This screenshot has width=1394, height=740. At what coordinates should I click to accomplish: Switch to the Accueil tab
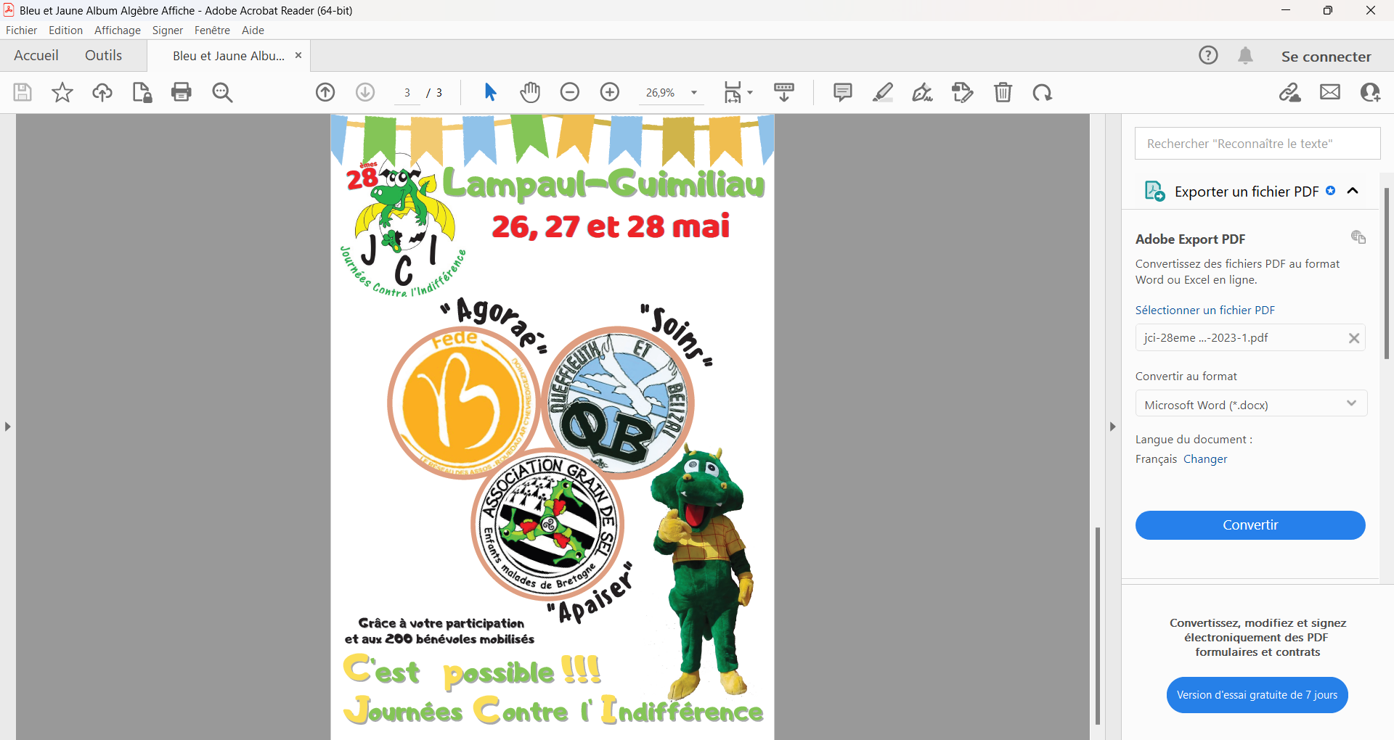[36, 55]
